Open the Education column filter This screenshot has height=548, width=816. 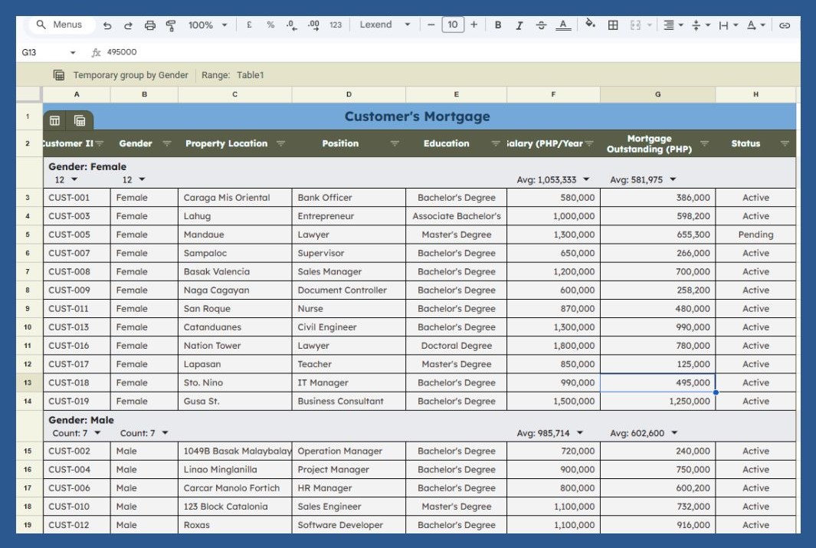[x=496, y=143]
